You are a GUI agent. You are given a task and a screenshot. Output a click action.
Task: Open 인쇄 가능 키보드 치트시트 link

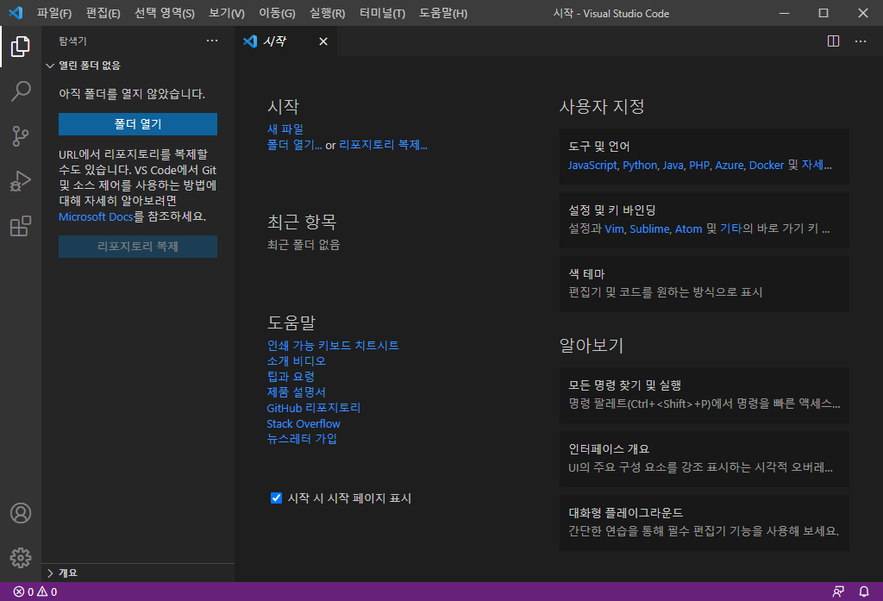tap(333, 345)
